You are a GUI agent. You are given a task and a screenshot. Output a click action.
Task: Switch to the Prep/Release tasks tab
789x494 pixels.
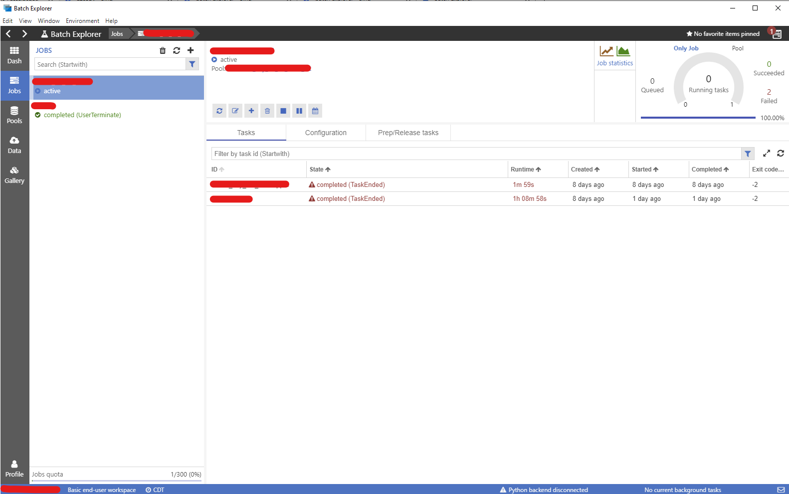(408, 133)
